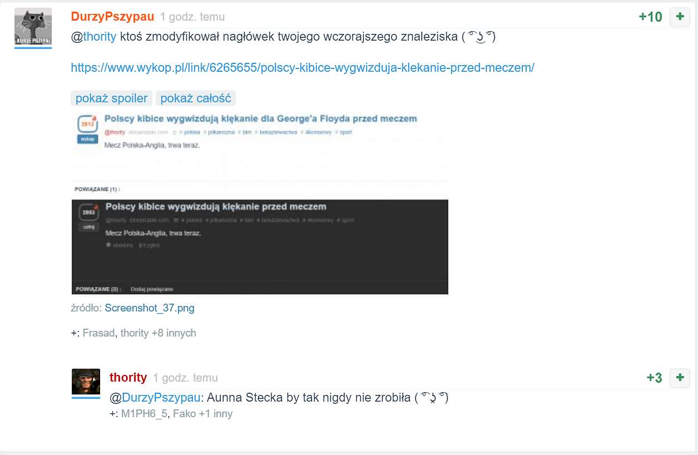Click the first comment's 1 godz. temu timestamp
This screenshot has height=455, width=698.
tap(192, 17)
